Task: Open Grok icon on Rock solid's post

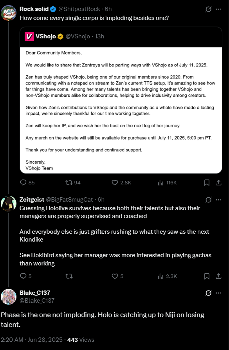Action: [x=208, y=9]
